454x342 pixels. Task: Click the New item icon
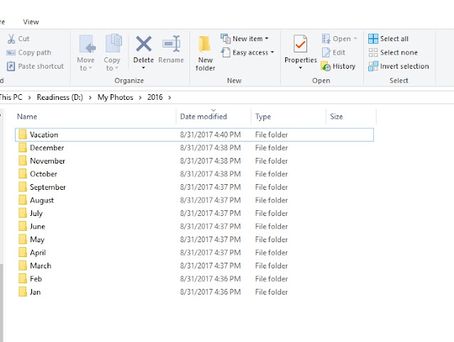226,38
